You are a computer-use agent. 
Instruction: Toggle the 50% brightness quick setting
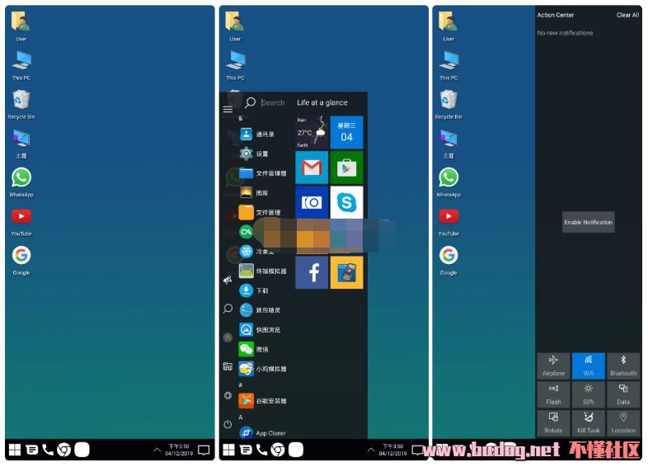pyautogui.click(x=589, y=394)
